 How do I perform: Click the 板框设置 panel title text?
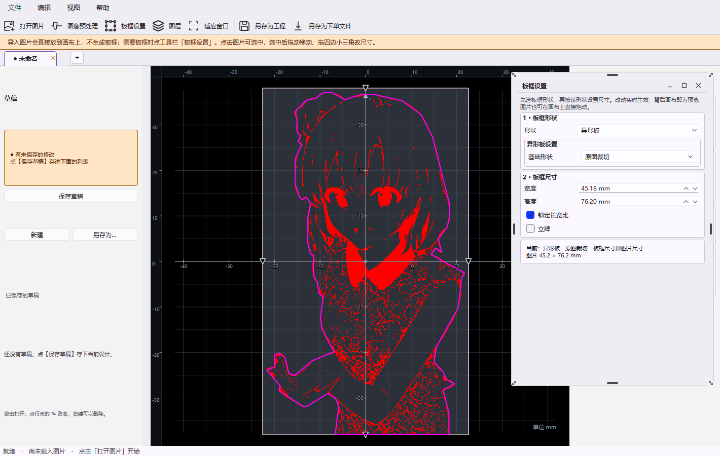(534, 86)
